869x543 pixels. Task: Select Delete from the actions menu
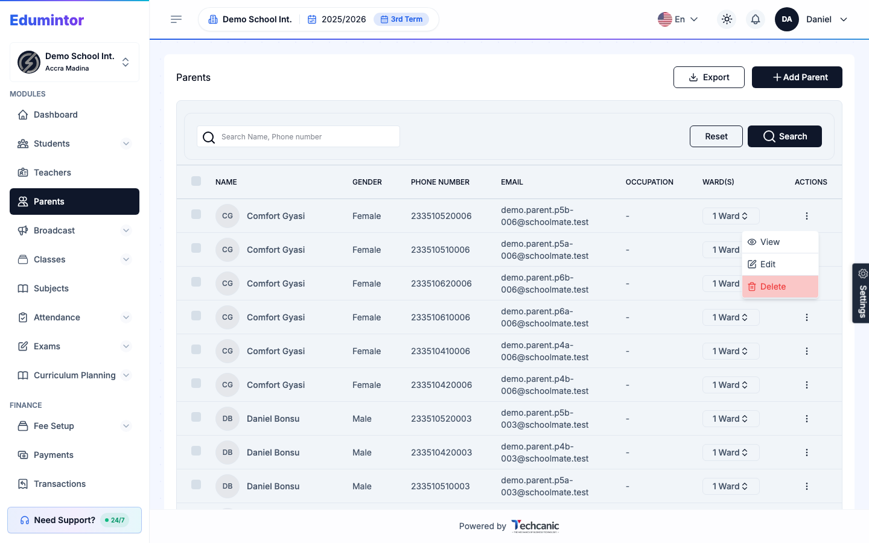pos(780,287)
